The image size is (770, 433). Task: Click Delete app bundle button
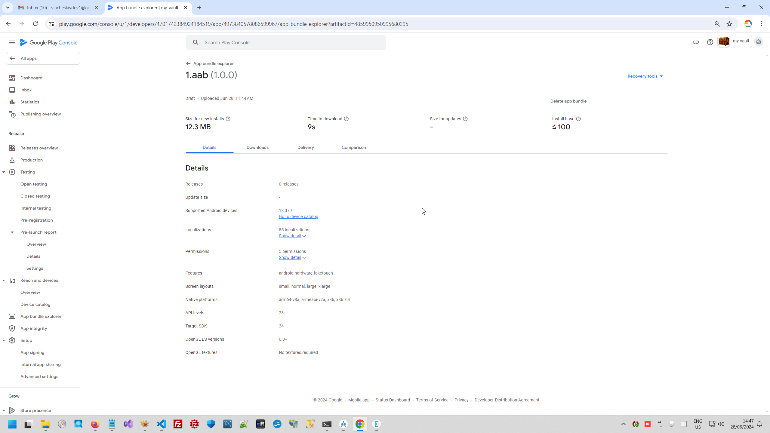568,101
